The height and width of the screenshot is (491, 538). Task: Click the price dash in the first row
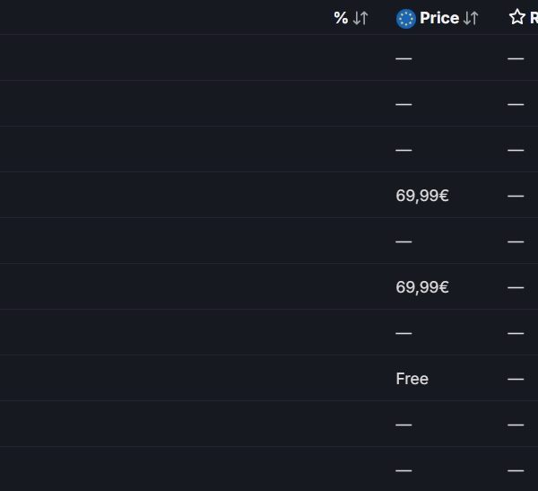[403, 58]
